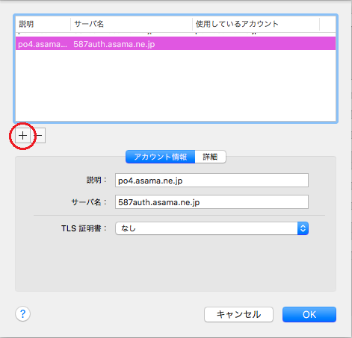Focus the 説明 text field

click(211, 181)
